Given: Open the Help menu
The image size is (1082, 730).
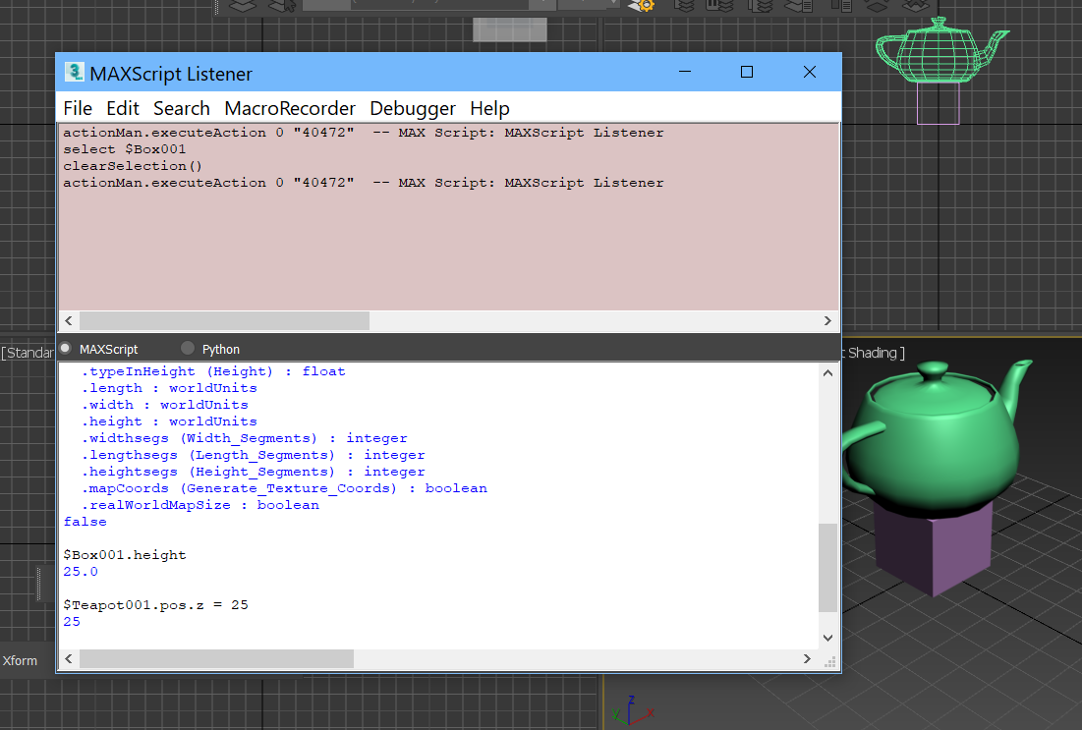Looking at the screenshot, I should coord(490,108).
